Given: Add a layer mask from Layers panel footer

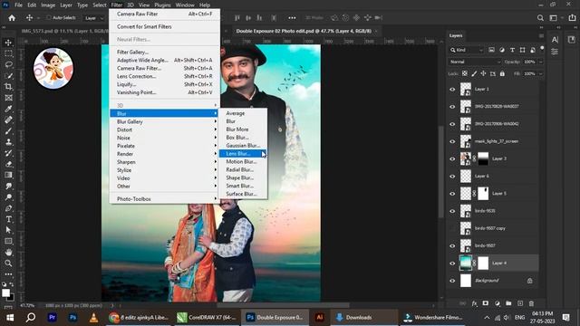Looking at the screenshot, I should (x=486, y=303).
